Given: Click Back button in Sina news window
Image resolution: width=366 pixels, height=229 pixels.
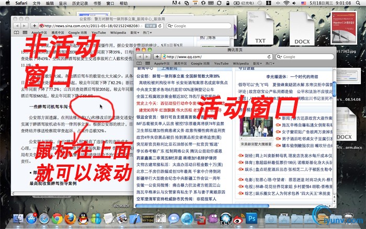Looking at the screenshot, I should point(17,26).
